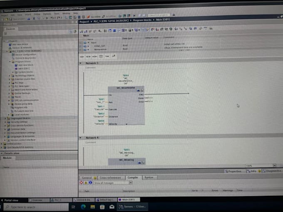The height and width of the screenshot is (212, 283).
Task: Click the Print icon in main toolbar
Action: point(29,19)
